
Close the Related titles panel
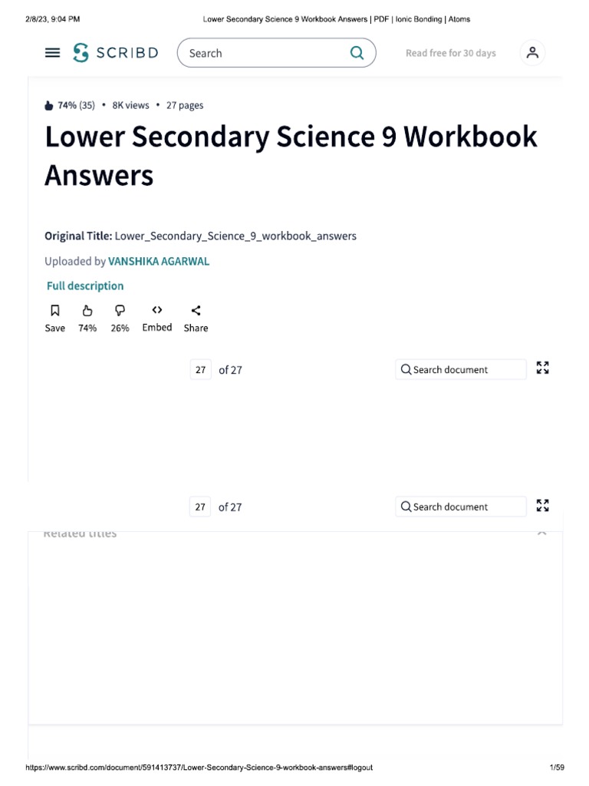click(542, 531)
